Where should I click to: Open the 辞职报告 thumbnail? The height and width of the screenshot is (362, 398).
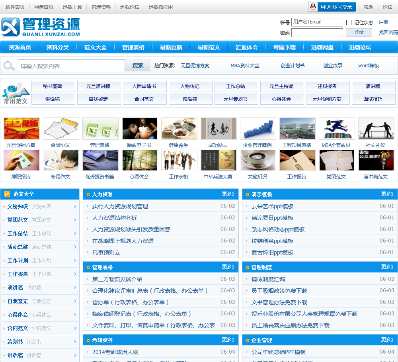[x=21, y=160]
